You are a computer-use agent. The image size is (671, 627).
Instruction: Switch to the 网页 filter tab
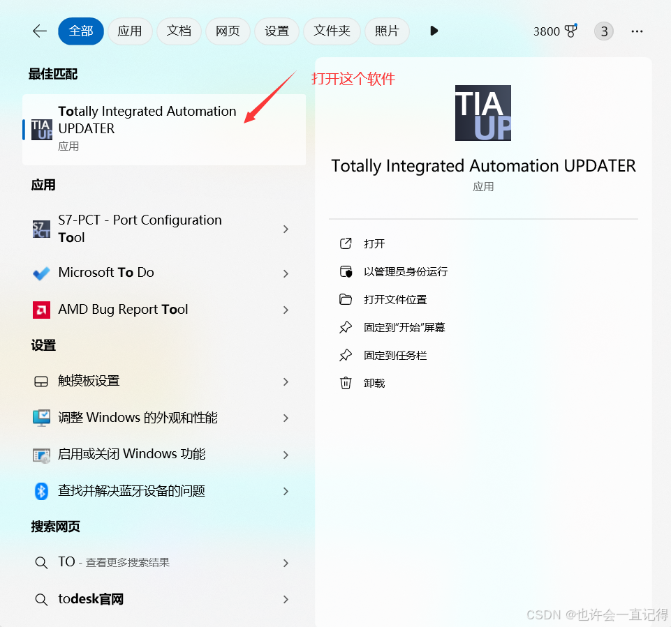228,31
